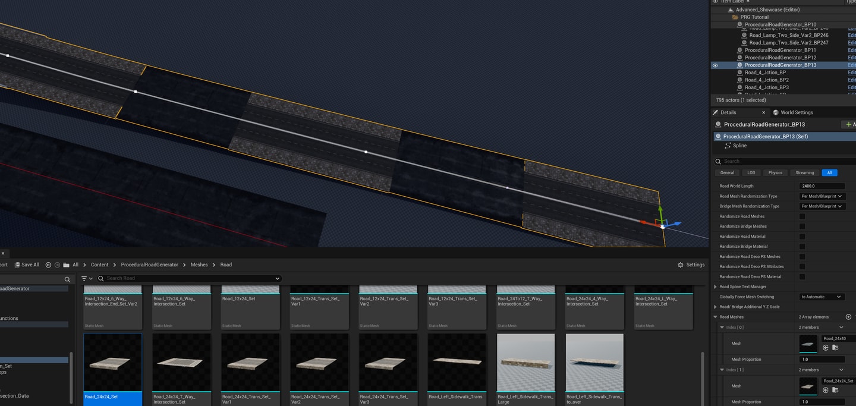
Task: Close the Details tab
Action: pos(764,112)
